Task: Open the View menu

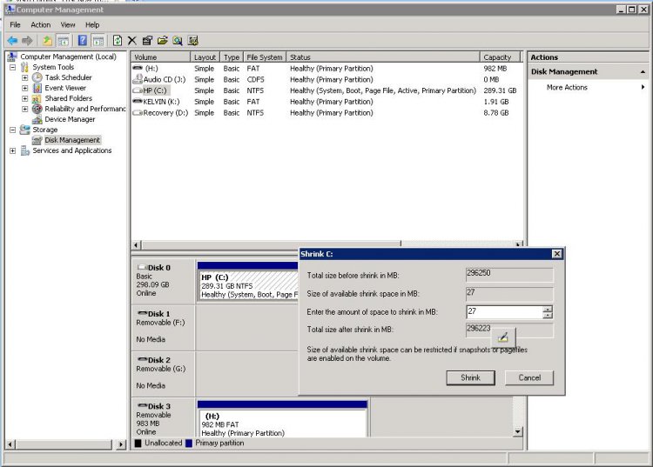Action: pos(68,25)
